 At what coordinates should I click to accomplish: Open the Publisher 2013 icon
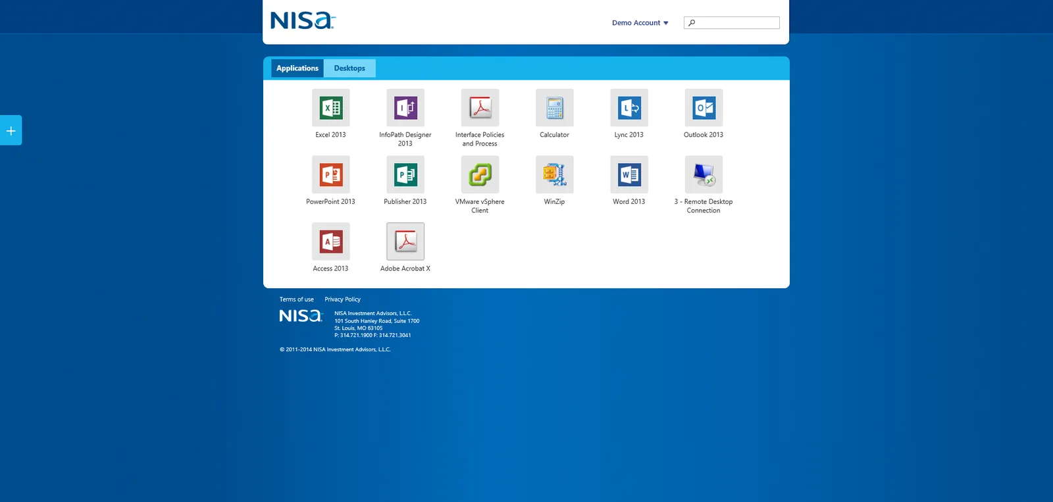pyautogui.click(x=405, y=174)
